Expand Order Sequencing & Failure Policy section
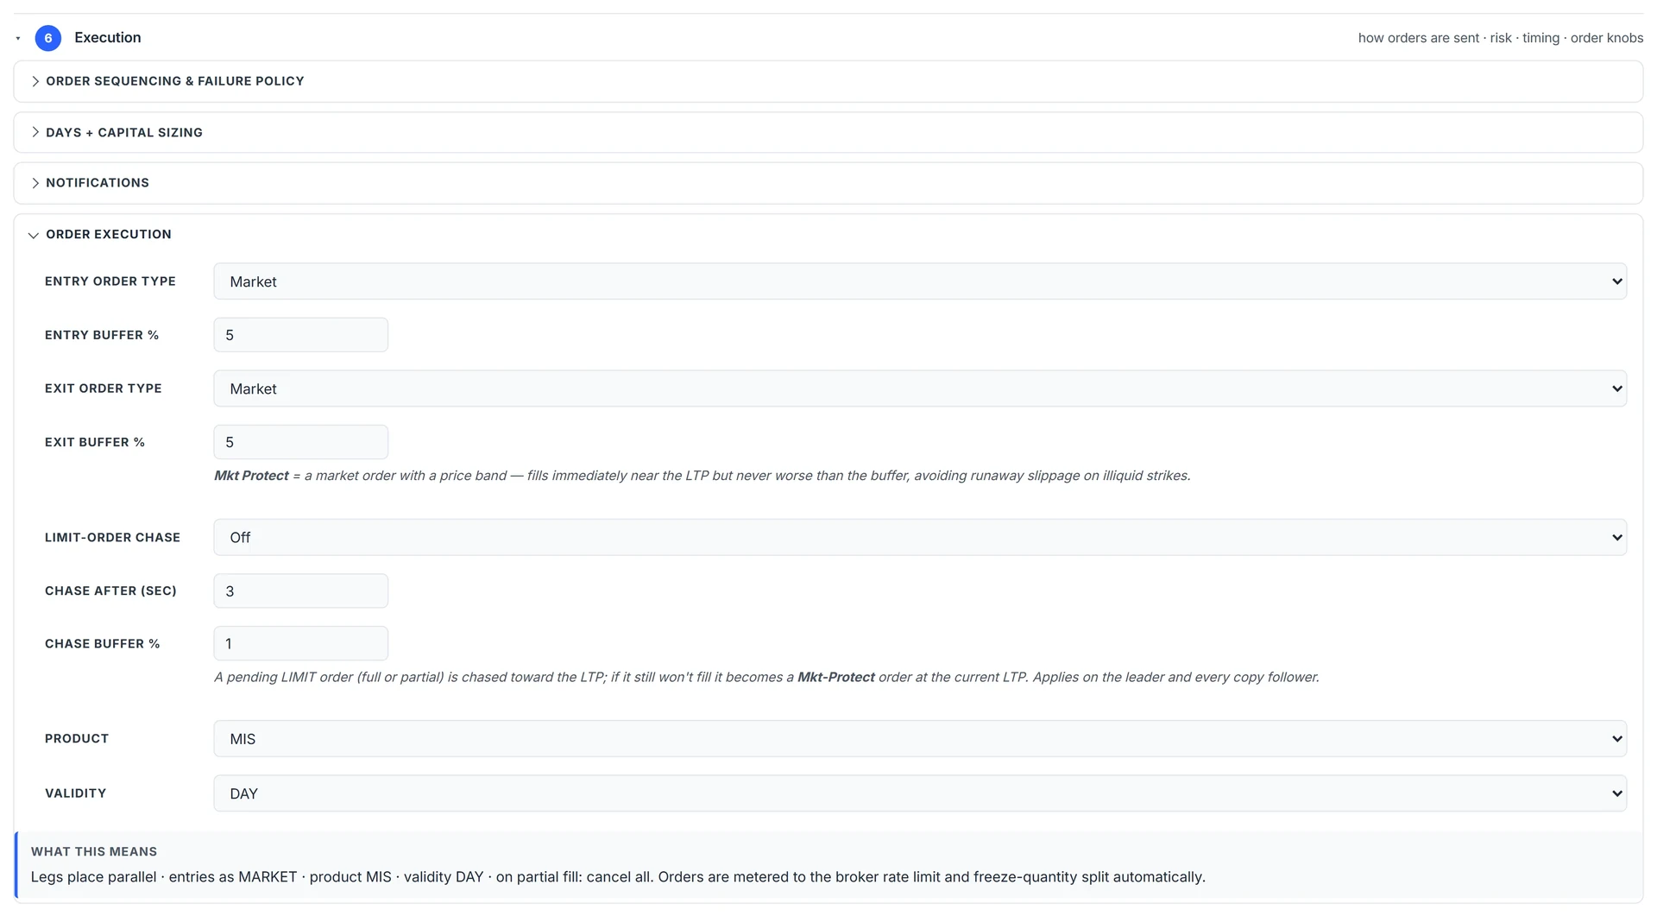Viewport: 1657px width, 916px height. point(828,81)
